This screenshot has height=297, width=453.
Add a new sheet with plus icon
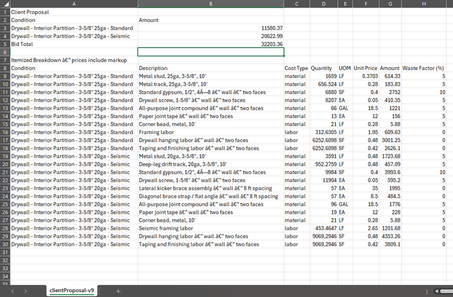(x=118, y=291)
